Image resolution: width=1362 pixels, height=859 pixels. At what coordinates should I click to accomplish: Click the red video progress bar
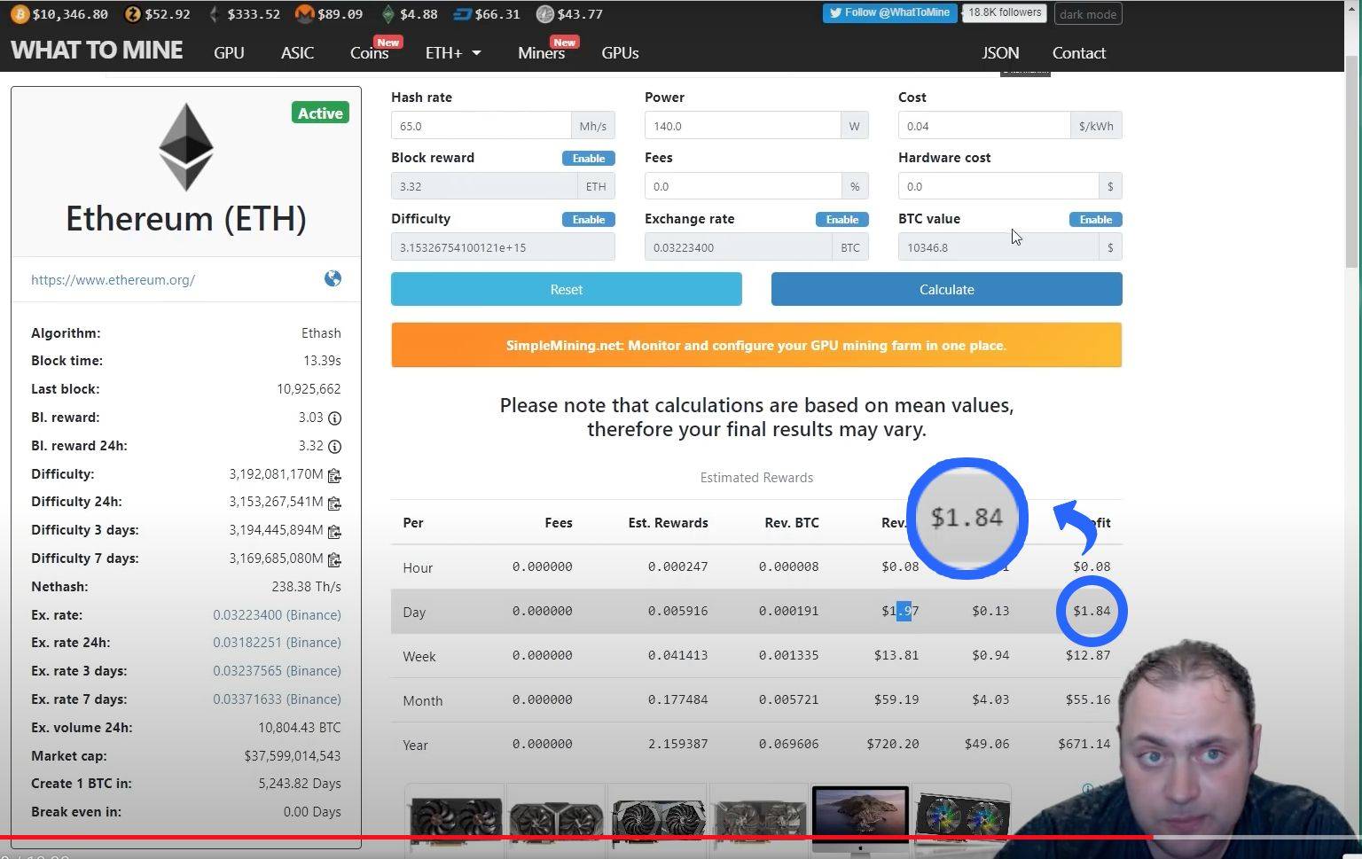point(576,837)
